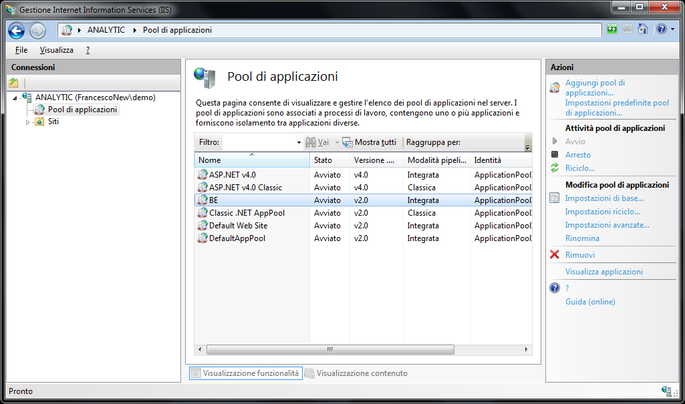Open the Filtro dropdown arrow
The width and height of the screenshot is (685, 404).
[x=299, y=143]
